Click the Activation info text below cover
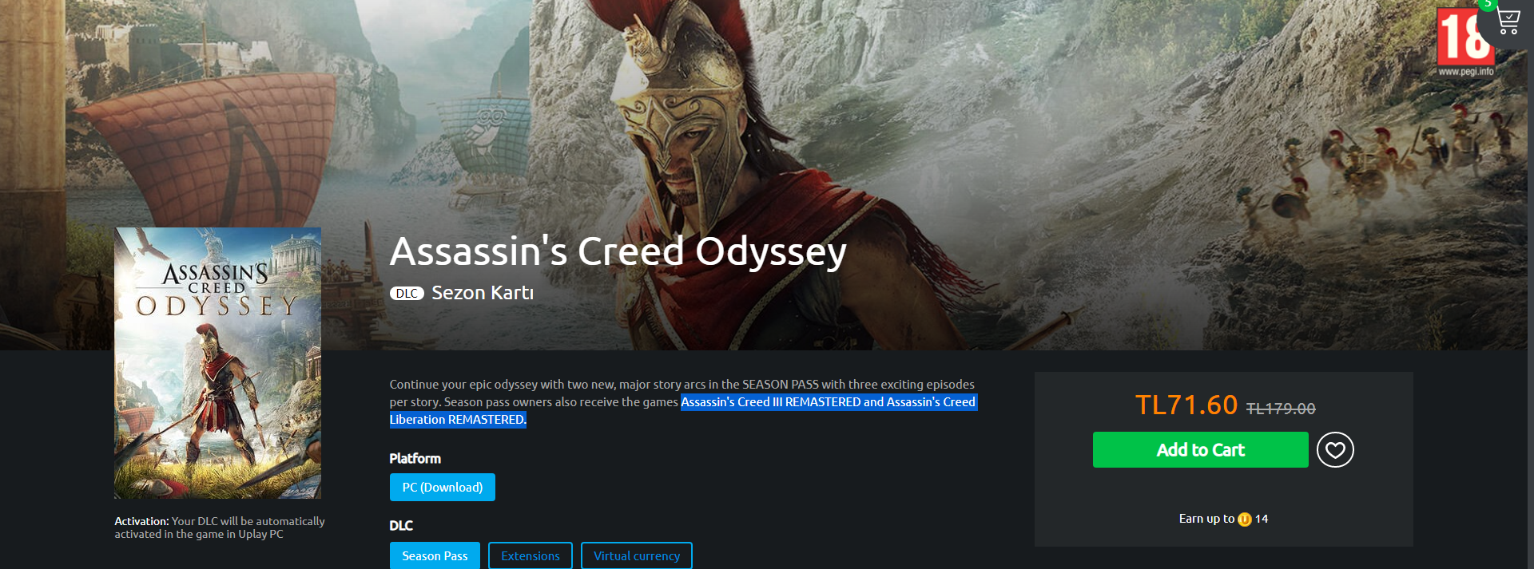This screenshot has height=569, width=1534. coord(220,528)
